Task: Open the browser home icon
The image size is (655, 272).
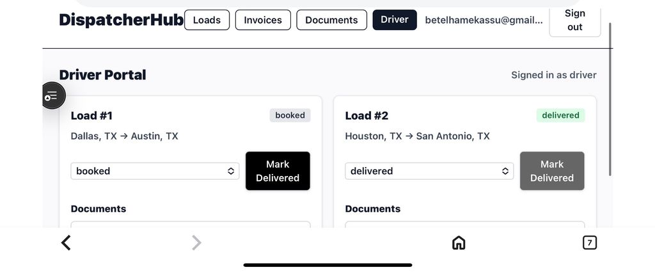Action: click(x=458, y=243)
